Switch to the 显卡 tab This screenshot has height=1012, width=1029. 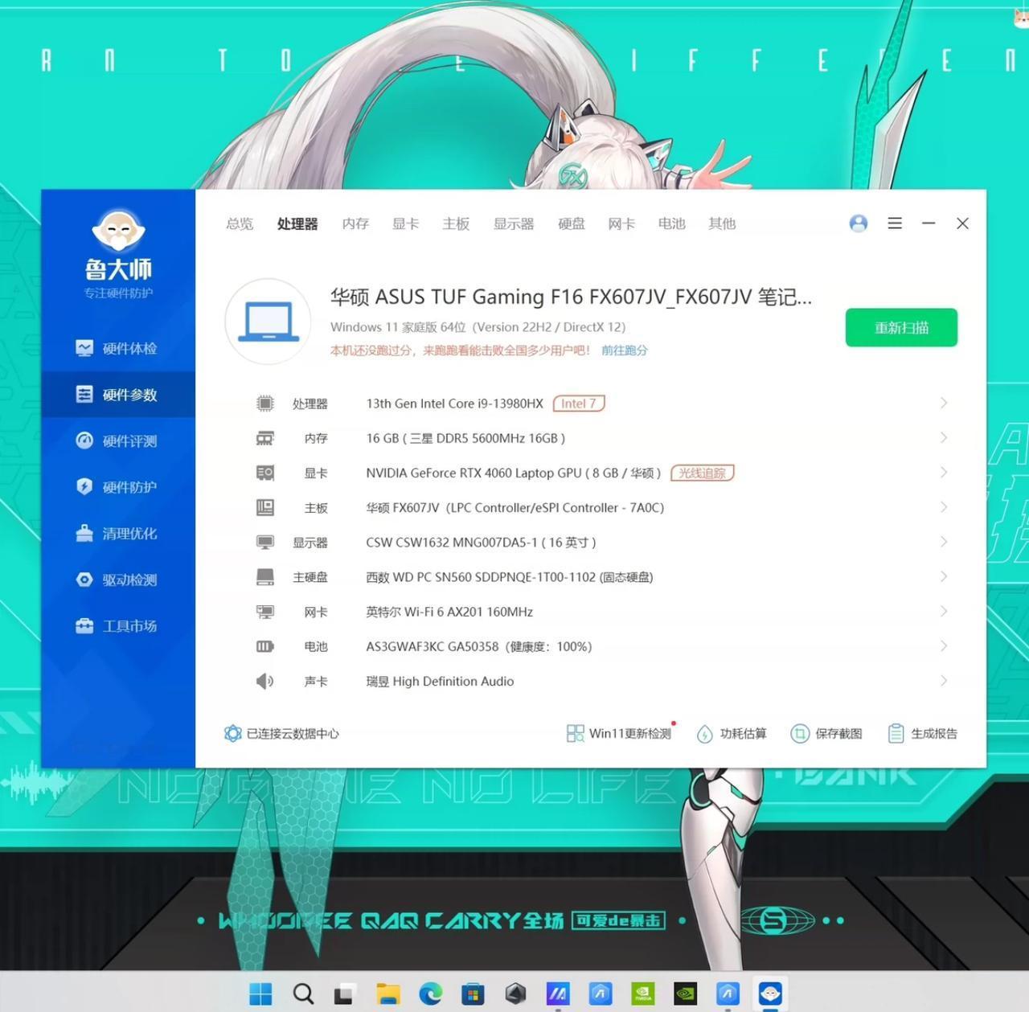point(406,223)
